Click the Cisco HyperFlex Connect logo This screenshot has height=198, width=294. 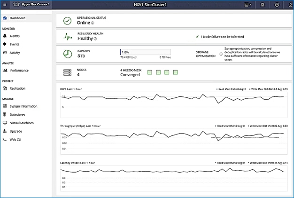(x=31, y=4)
